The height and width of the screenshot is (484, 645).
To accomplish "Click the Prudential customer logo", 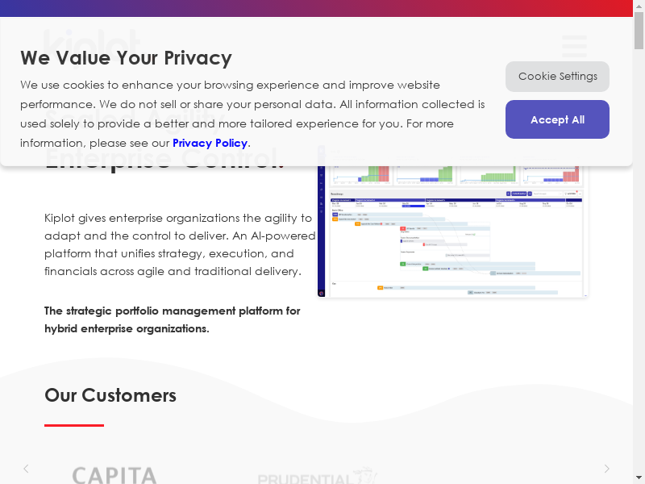I will (317, 476).
